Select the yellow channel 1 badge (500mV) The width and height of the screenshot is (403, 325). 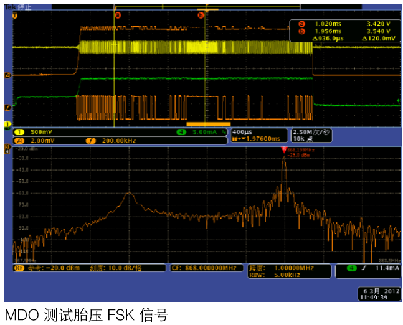[x=19, y=132]
